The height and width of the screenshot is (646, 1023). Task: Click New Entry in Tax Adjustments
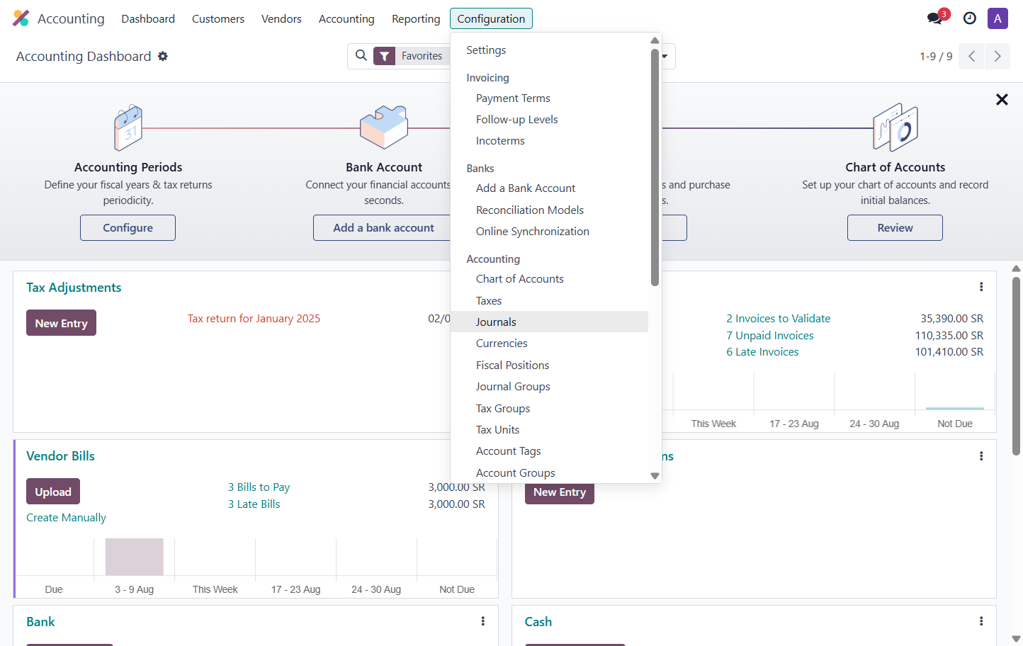pyautogui.click(x=61, y=323)
